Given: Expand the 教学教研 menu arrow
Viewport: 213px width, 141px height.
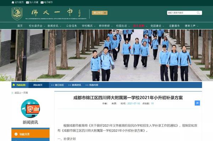Looking at the screenshot, I should coord(112,26).
